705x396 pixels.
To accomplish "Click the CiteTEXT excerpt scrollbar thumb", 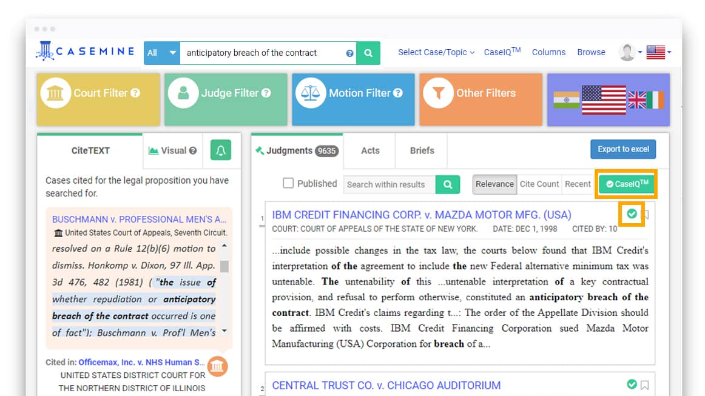I will (x=224, y=266).
